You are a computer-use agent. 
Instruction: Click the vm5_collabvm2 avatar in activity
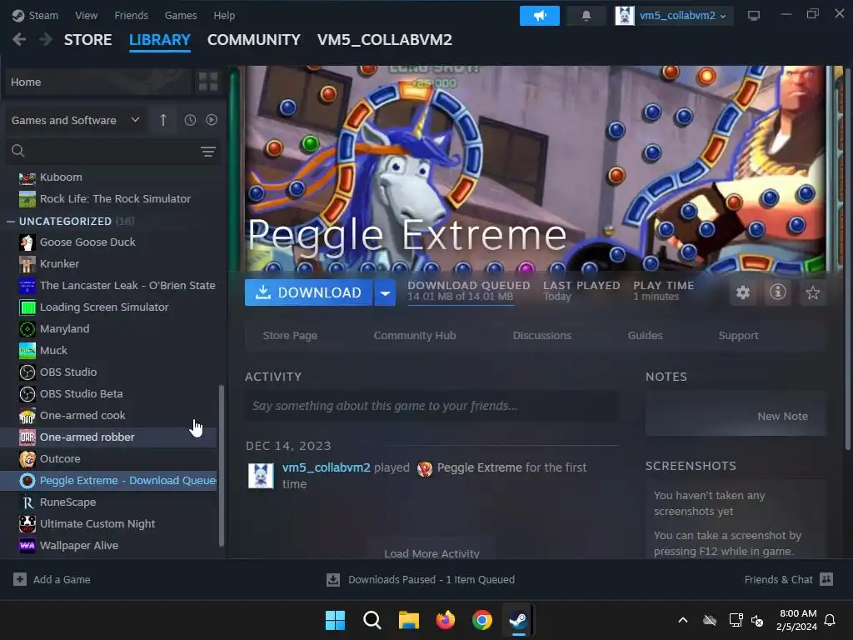[x=261, y=476]
